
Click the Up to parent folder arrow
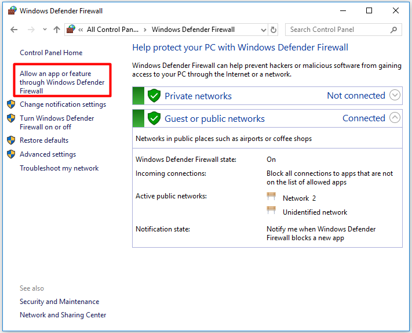[57, 30]
